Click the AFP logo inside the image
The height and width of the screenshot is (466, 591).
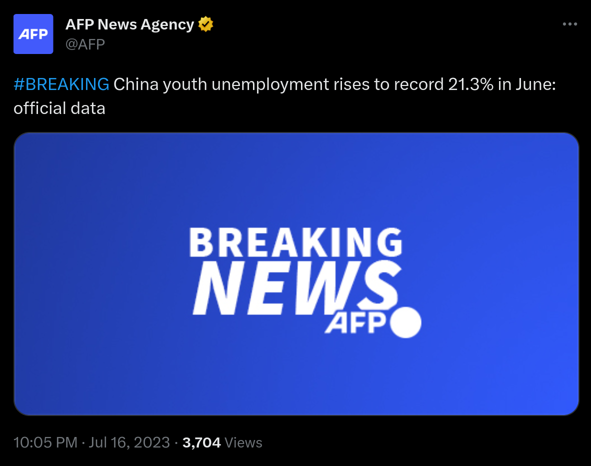pyautogui.click(x=355, y=323)
